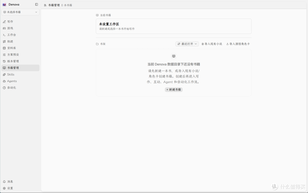The image size is (308, 193).
Task: Go to 游戏 section
Action: (21, 28)
